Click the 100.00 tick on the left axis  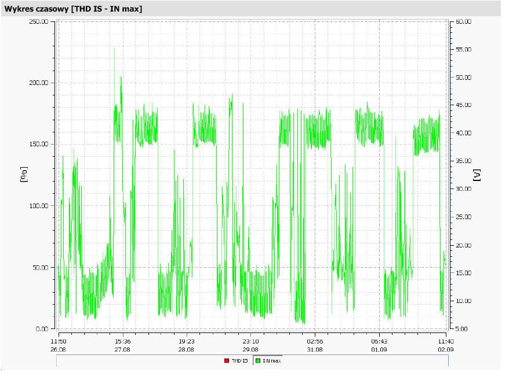pos(38,206)
